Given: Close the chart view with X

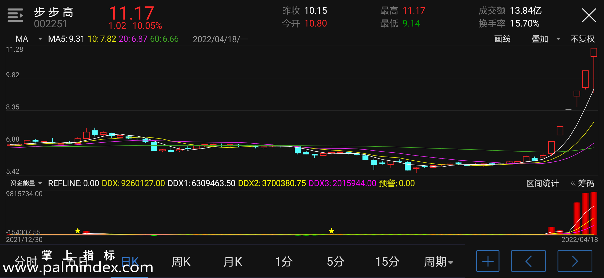Looking at the screenshot, I should tap(589, 15).
